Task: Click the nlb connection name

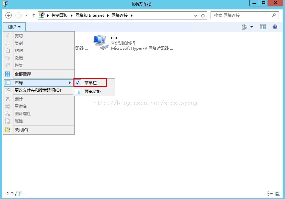Action: click(114, 38)
